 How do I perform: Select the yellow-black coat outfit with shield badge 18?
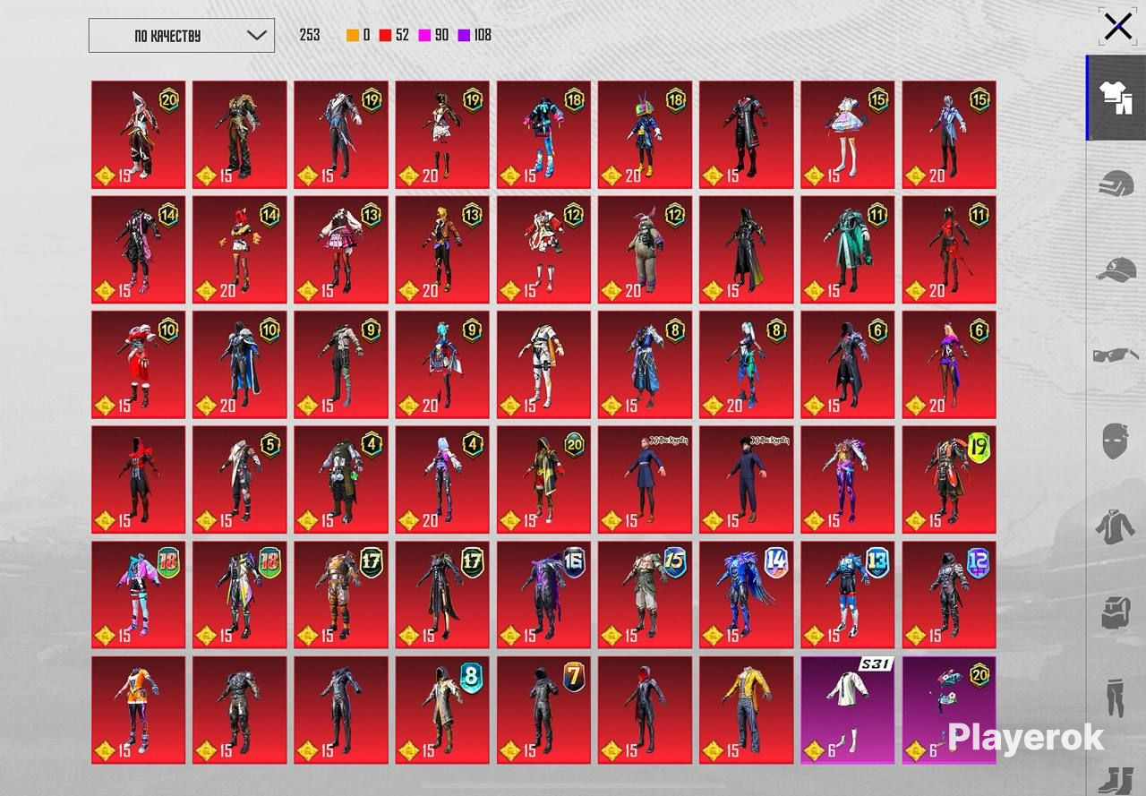[x=240, y=595]
